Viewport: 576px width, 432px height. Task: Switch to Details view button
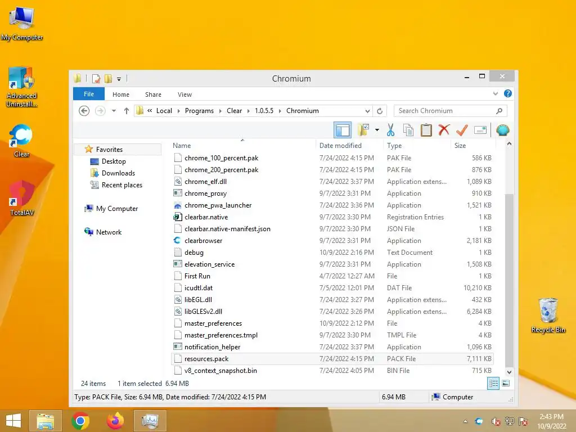(493, 384)
